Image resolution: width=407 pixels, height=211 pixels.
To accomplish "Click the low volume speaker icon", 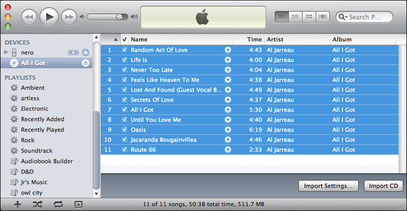I will tap(82, 17).
